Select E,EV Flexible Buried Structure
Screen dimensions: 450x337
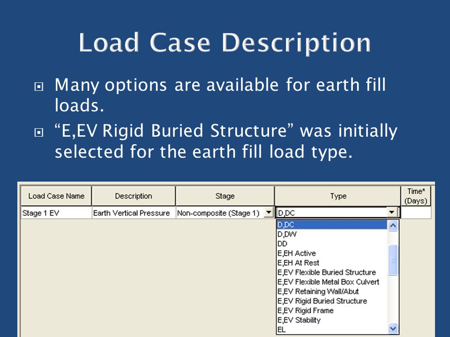tap(332, 272)
